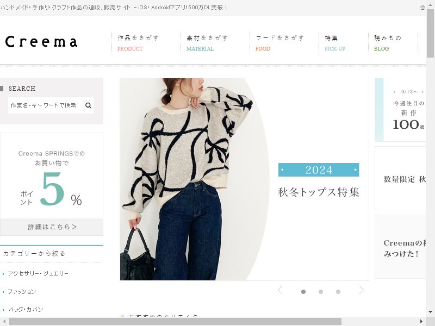Click horizontal scrollbar right arrow
The height and width of the screenshot is (326, 435).
(x=421, y=322)
